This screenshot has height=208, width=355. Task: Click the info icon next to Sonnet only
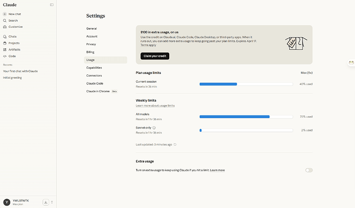point(154,128)
